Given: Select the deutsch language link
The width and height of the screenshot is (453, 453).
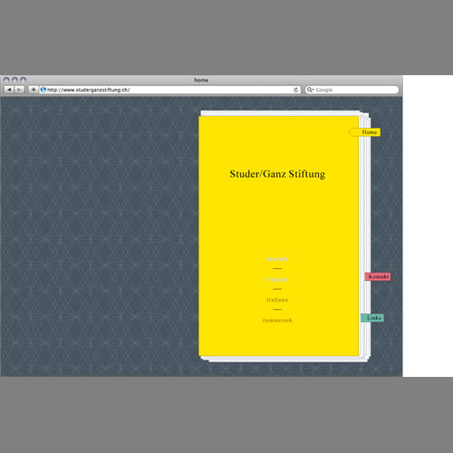Looking at the screenshot, I should tap(277, 259).
